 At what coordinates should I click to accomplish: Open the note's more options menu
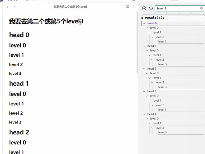click(133, 7)
